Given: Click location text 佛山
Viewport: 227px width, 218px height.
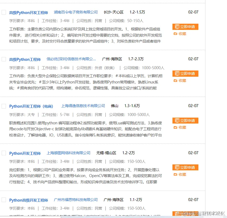Looking at the screenshot, I should 114,106.
